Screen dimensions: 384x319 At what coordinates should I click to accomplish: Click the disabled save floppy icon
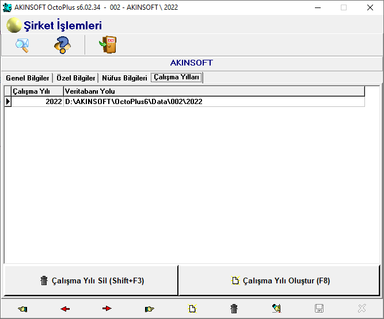pos(319,309)
